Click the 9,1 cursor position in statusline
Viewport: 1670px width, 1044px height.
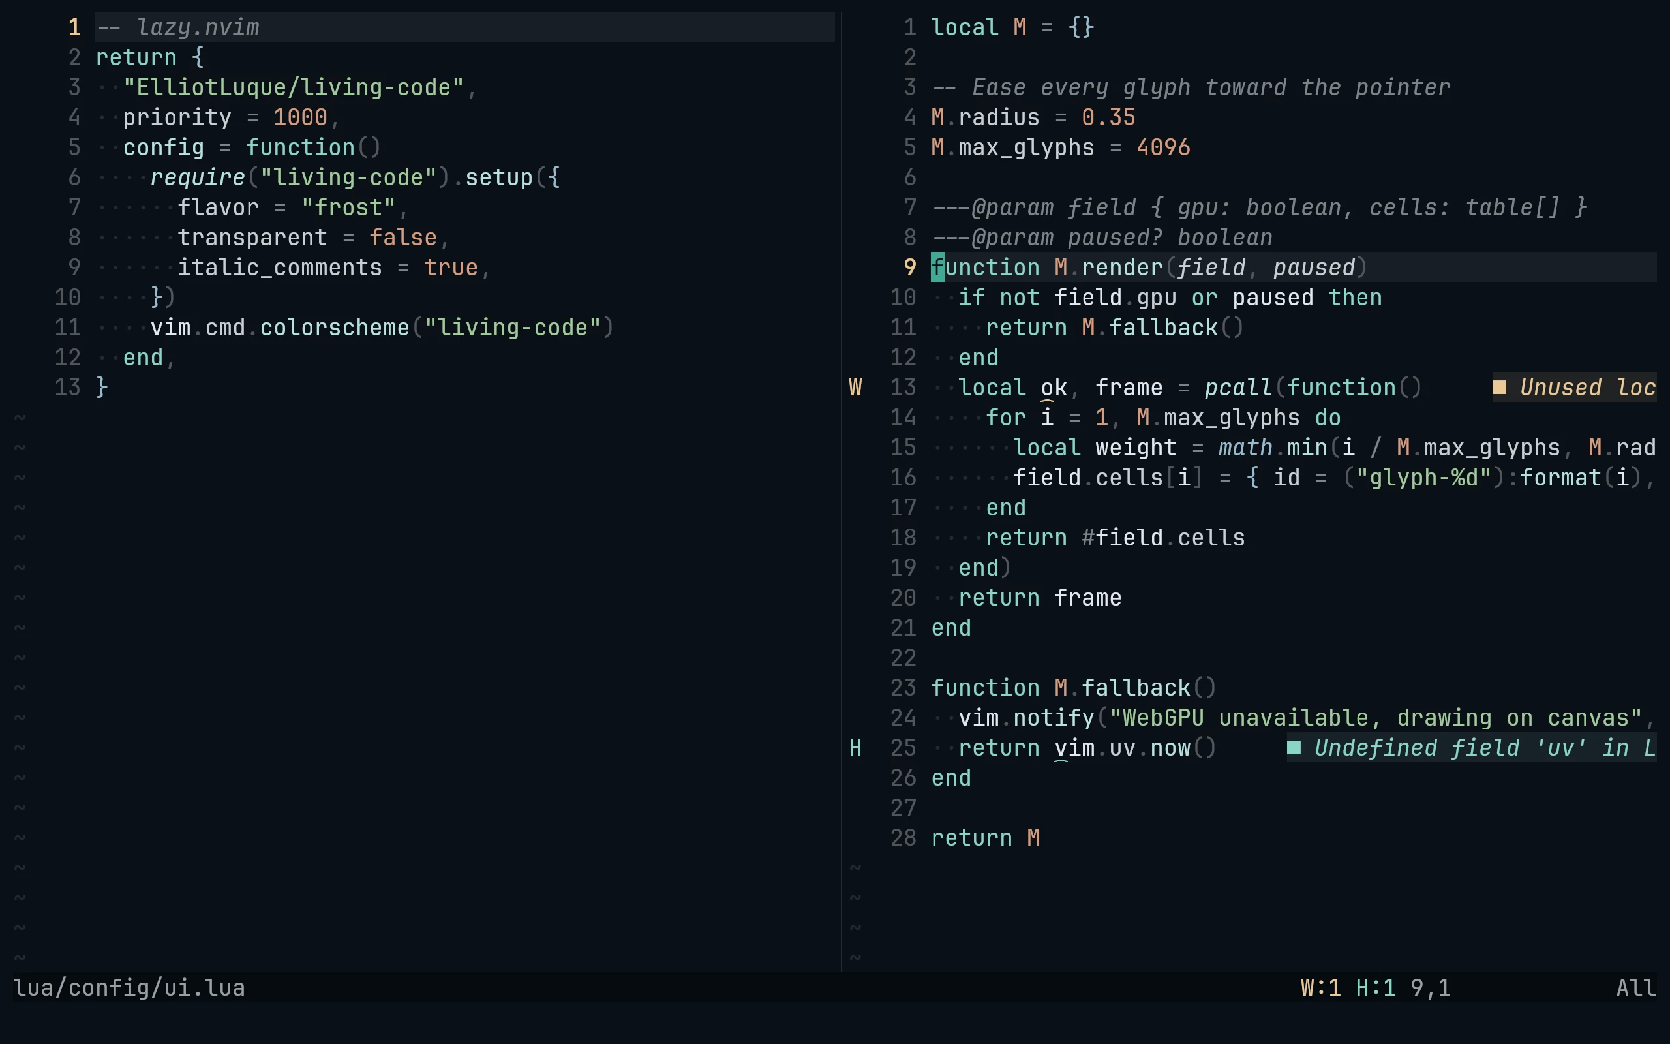point(1431,987)
